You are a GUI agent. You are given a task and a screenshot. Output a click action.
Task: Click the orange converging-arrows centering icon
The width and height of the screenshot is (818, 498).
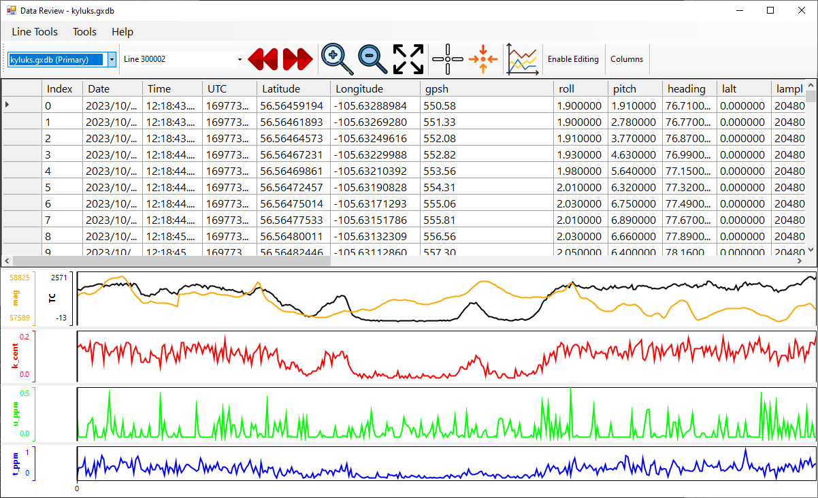[x=483, y=59]
